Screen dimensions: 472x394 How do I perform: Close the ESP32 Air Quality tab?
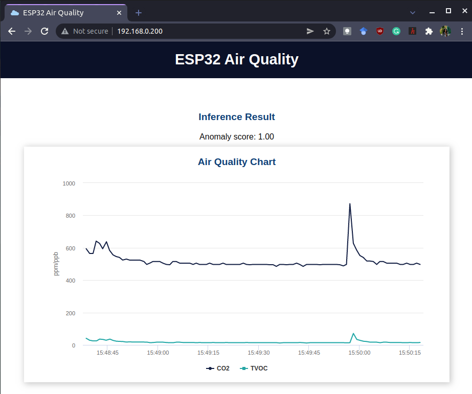[120, 12]
